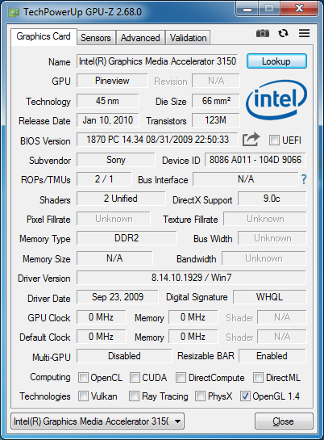
Task: Click the refresh arrows icon
Action: click(x=283, y=33)
